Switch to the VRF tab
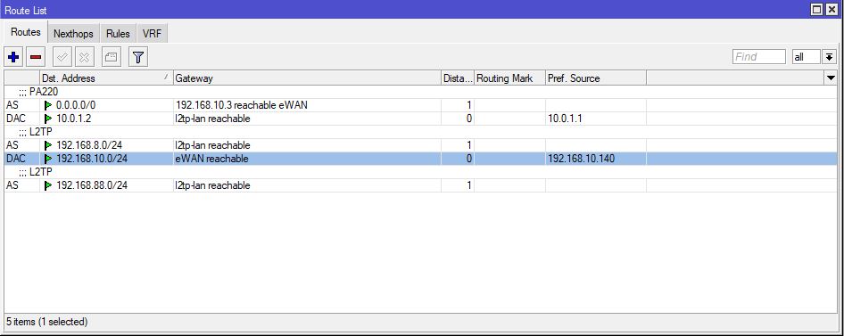This screenshot has width=844, height=336. (152, 33)
